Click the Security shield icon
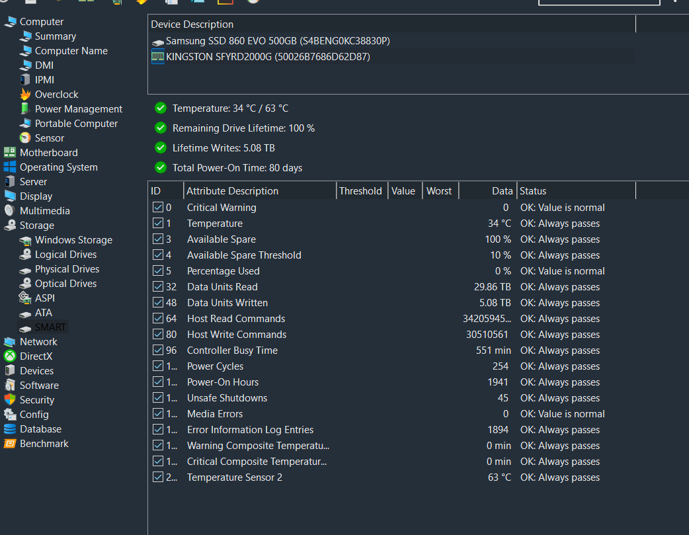The image size is (689, 535). [x=10, y=399]
